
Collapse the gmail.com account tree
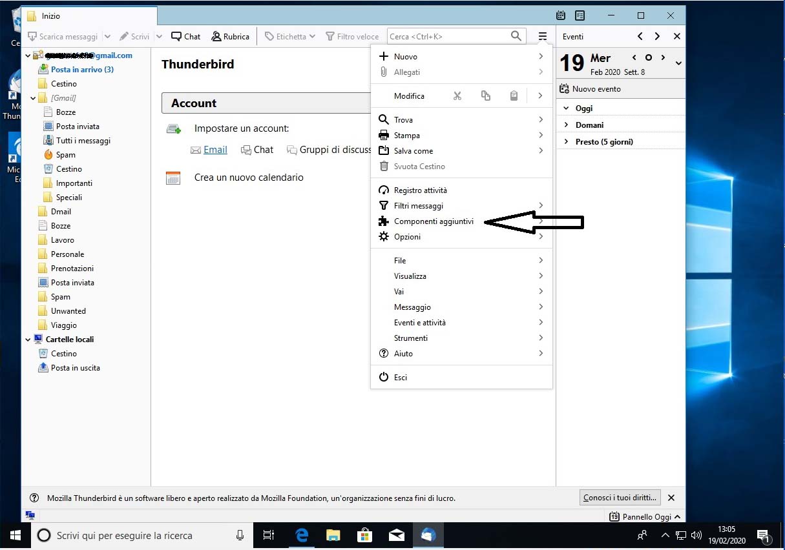(x=28, y=56)
